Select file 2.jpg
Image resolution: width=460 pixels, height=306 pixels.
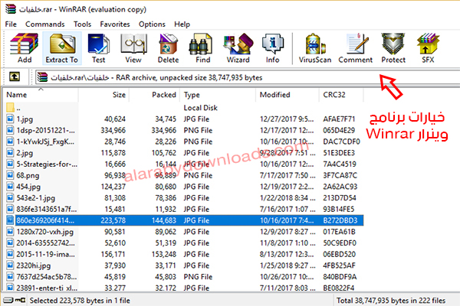tap(25, 152)
